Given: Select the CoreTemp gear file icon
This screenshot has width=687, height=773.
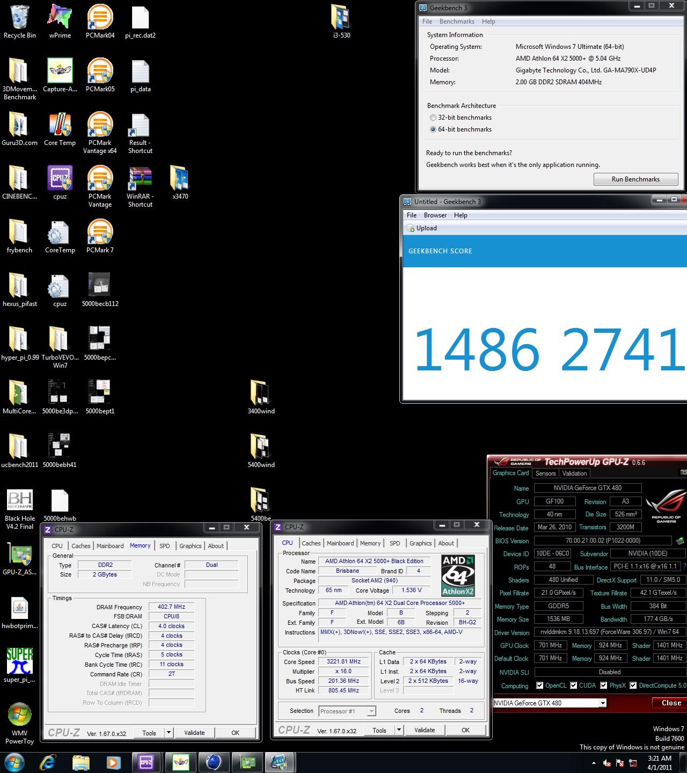Looking at the screenshot, I should pyautogui.click(x=58, y=232).
